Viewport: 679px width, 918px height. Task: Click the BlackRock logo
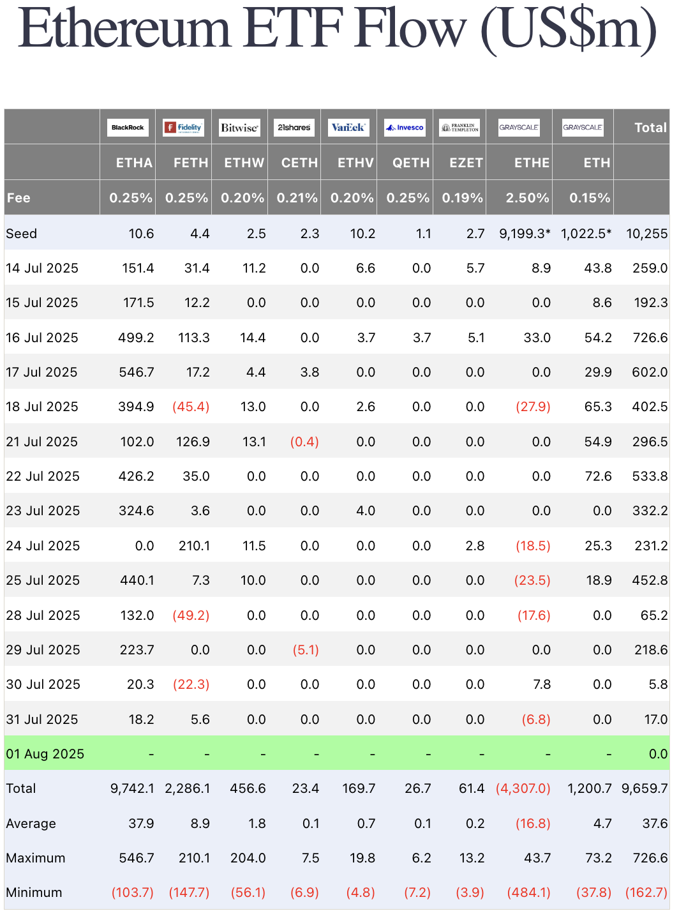[x=128, y=128]
